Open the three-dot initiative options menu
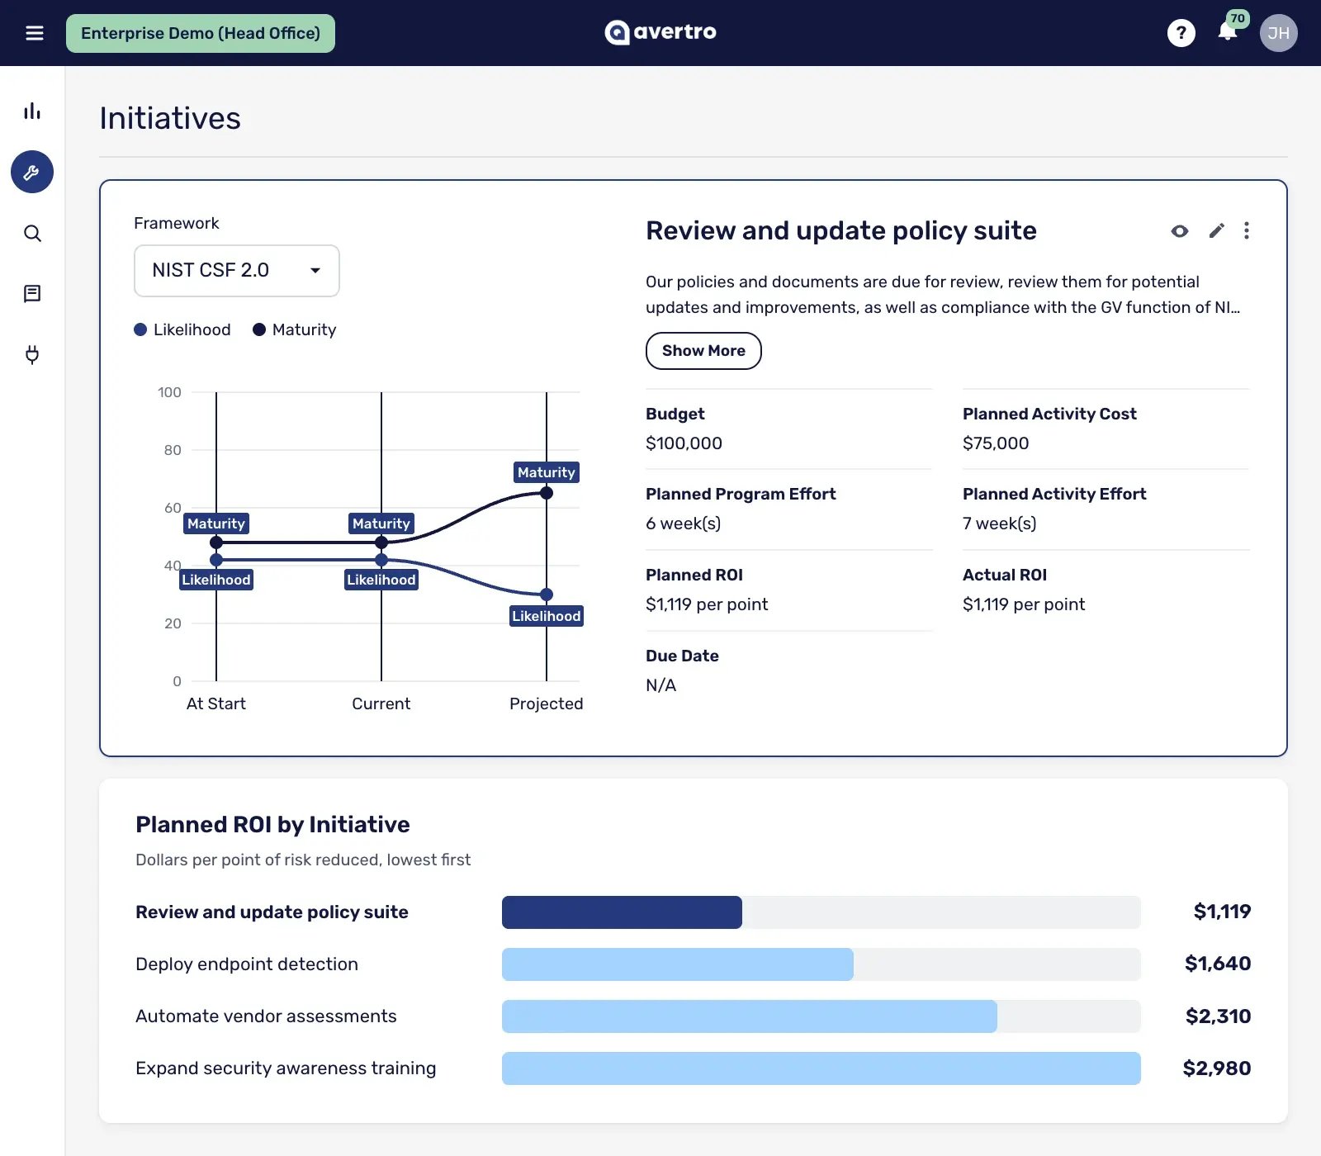 point(1247,230)
